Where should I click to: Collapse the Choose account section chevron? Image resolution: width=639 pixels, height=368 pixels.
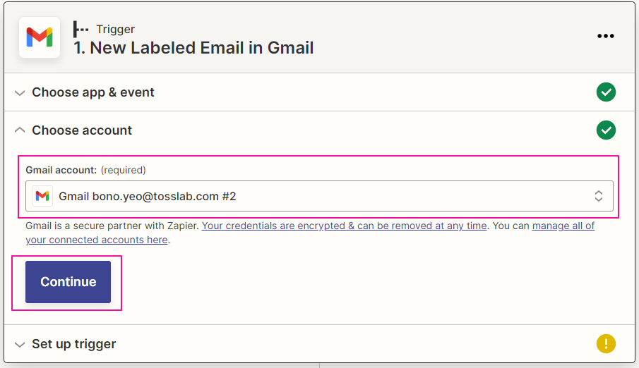tap(20, 130)
